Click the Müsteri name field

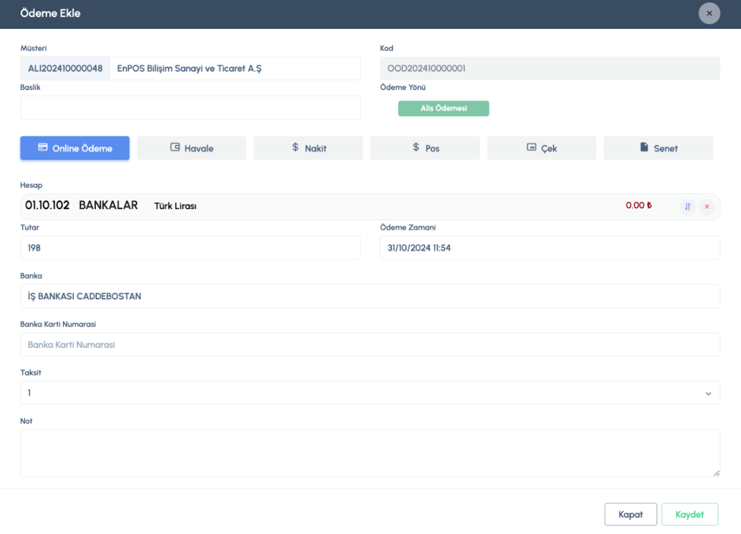234,68
